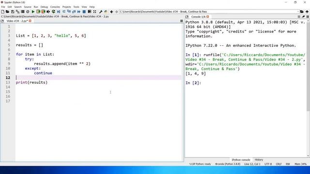Viewport: 310px width, 174px height.
Task: Close the 'Video #34 - 2.py' editor tab
Action: click(30, 21)
